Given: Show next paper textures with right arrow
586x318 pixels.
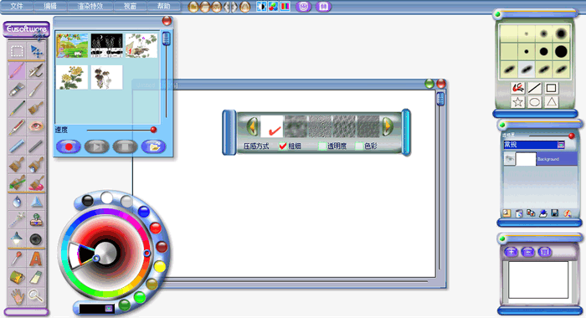Looking at the screenshot, I should coord(388,126).
